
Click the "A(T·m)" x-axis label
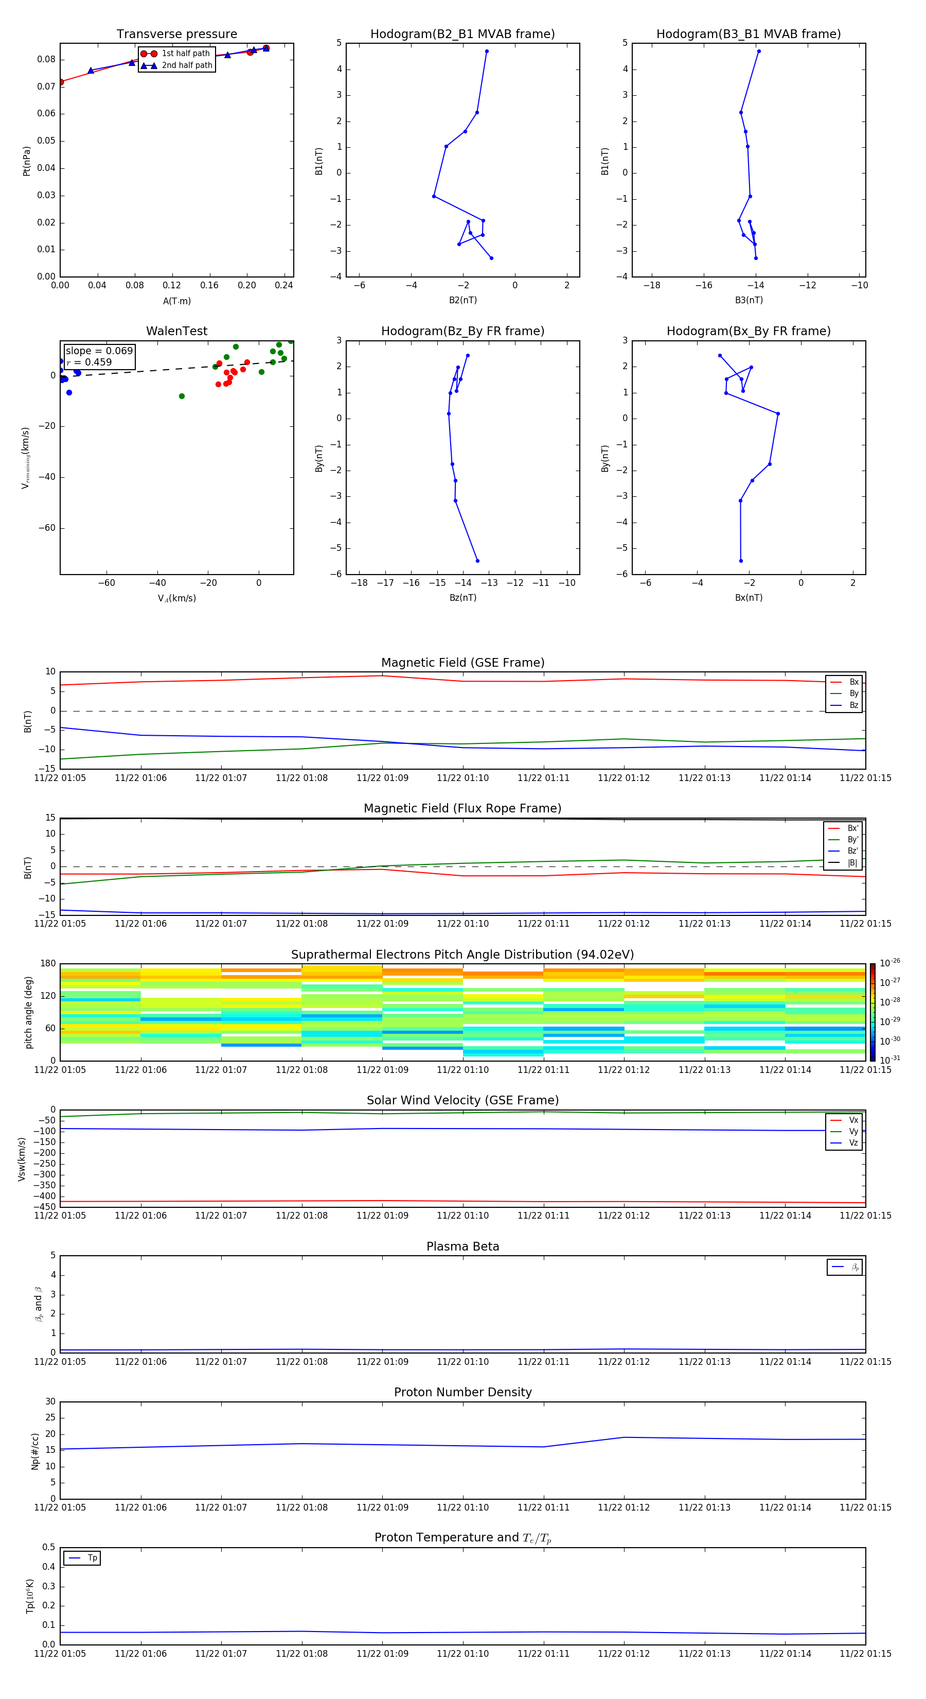pos(176,301)
